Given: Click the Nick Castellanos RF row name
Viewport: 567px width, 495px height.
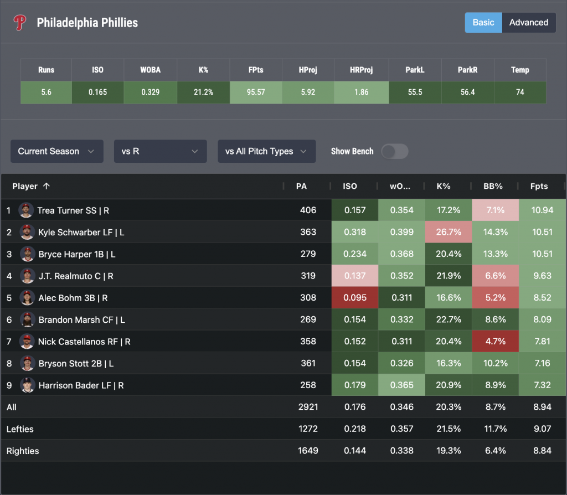Looking at the screenshot, I should 84,342.
